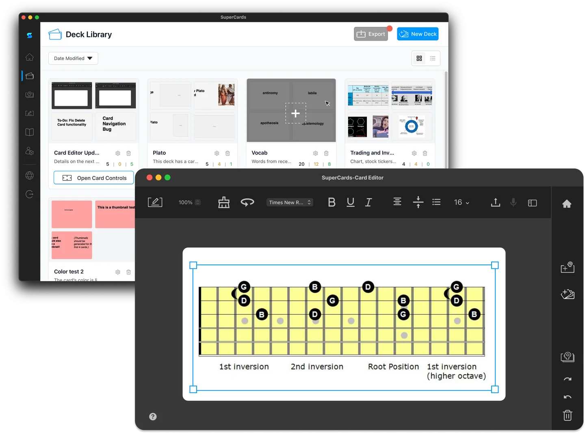
Task: Open the font size 16 dropdown
Action: [x=461, y=202]
